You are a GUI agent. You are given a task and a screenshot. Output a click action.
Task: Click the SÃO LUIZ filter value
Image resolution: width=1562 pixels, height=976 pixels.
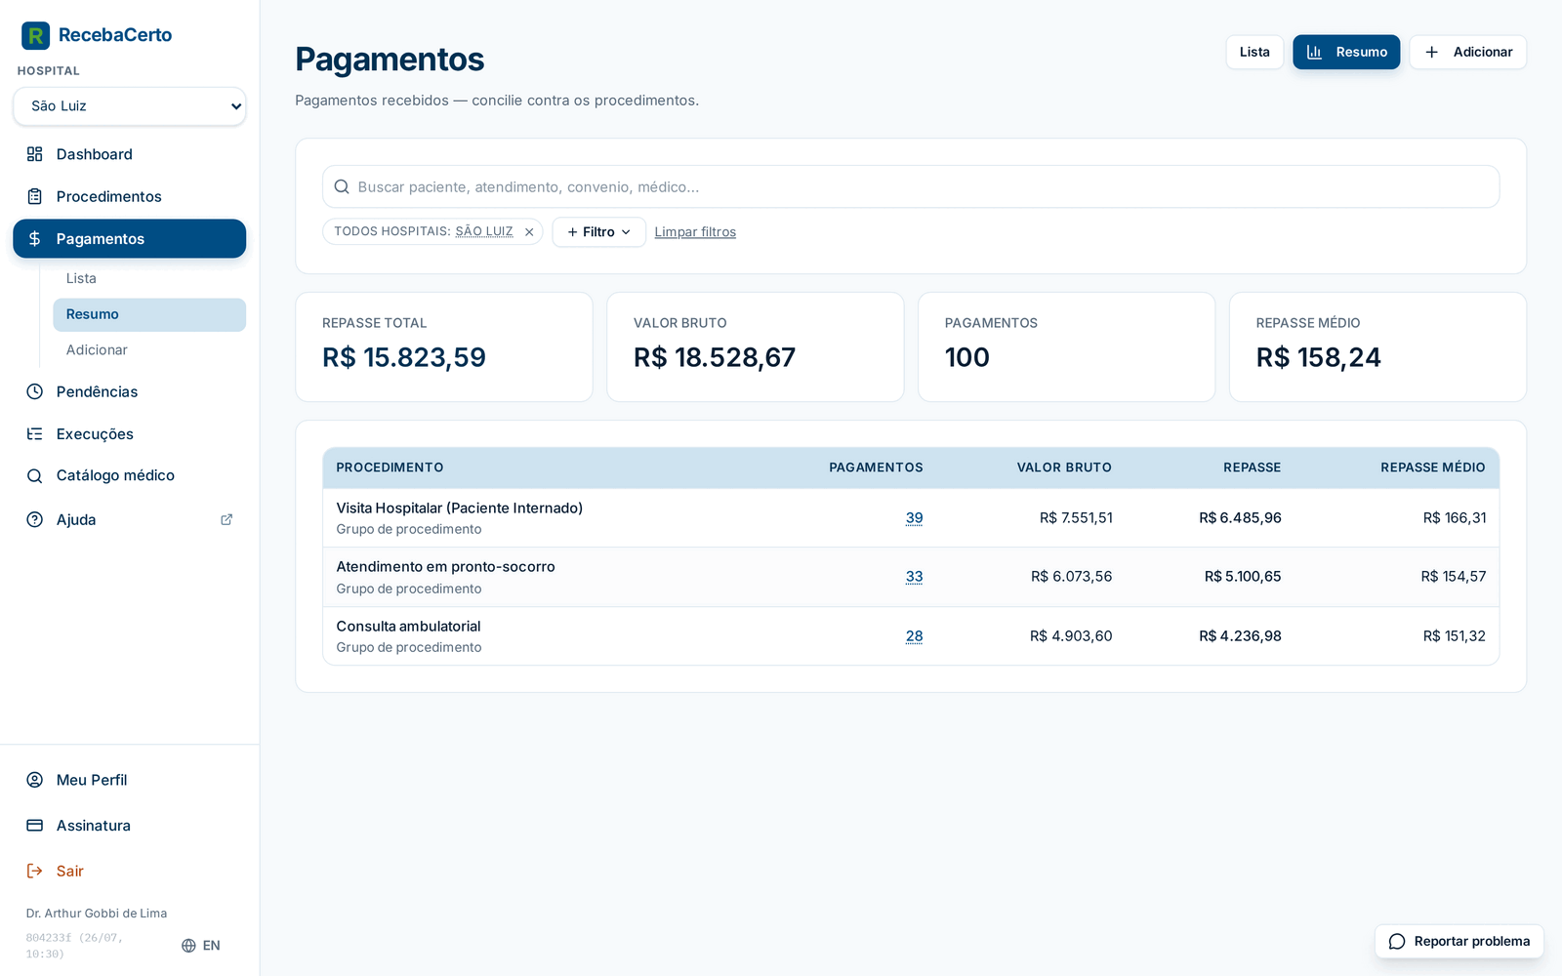(x=484, y=231)
